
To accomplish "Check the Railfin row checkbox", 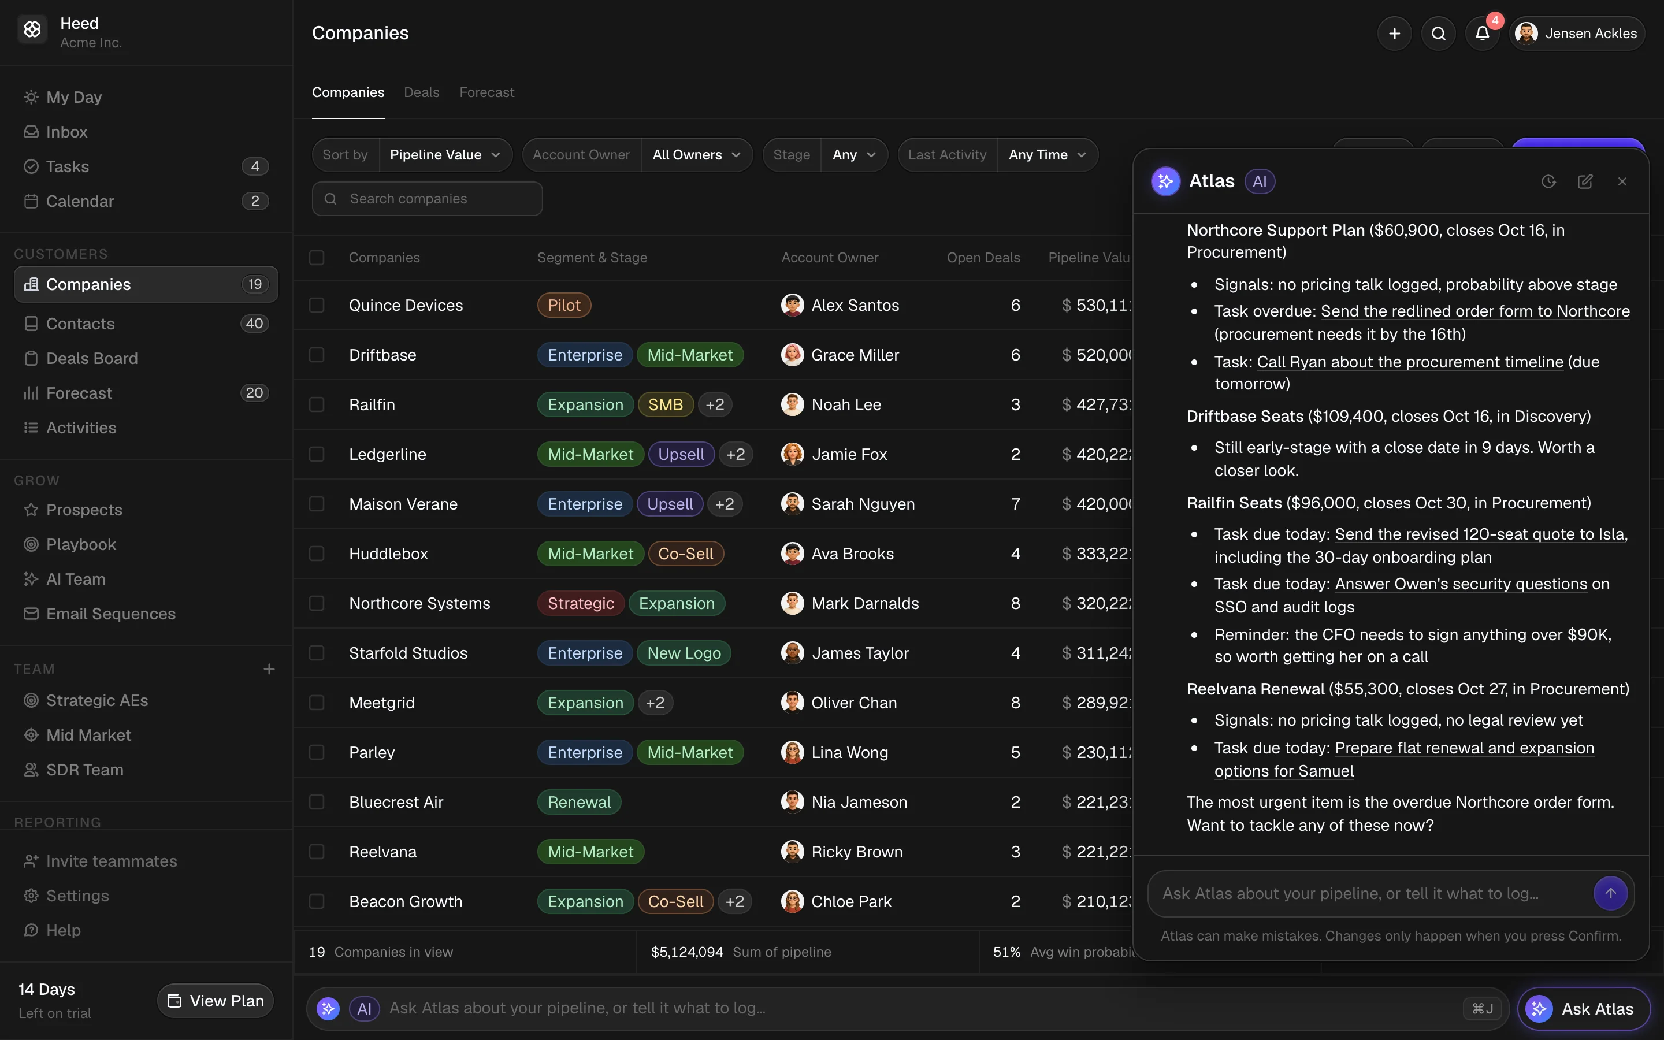I will point(316,404).
